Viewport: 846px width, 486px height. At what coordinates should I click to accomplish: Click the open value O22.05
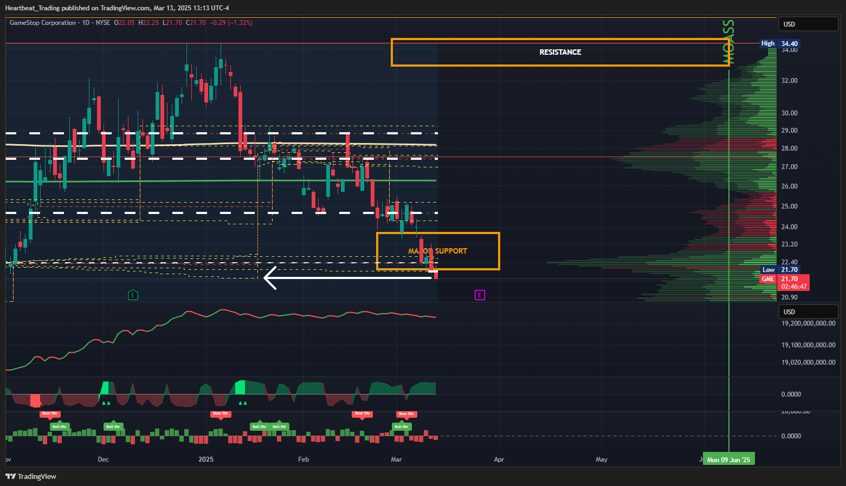tap(124, 23)
